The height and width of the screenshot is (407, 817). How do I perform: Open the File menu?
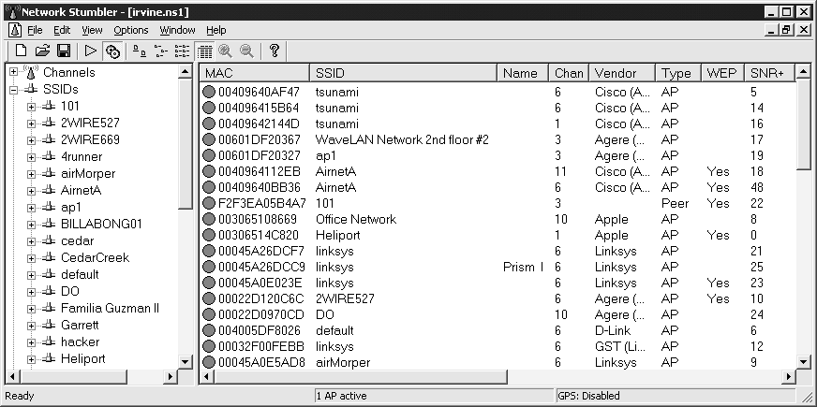(x=35, y=30)
